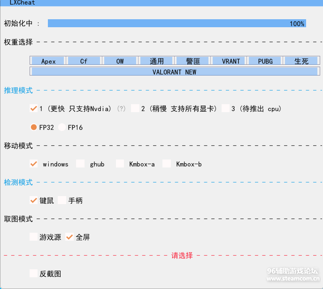Image resolution: width=323 pixels, height=289 pixels.
Task: Choose the VRANT weight button
Action: [231, 61]
